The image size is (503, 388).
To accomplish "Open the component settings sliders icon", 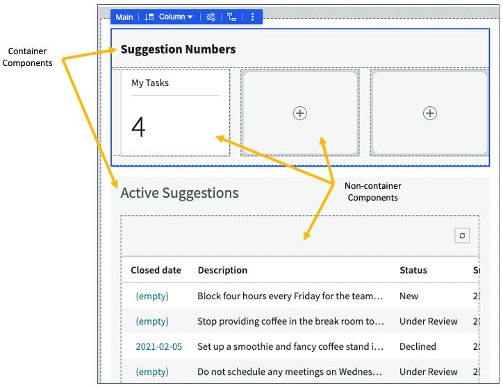I will pos(211,17).
